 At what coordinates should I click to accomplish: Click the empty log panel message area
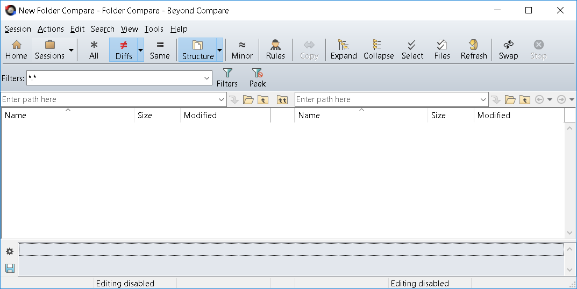point(291,259)
